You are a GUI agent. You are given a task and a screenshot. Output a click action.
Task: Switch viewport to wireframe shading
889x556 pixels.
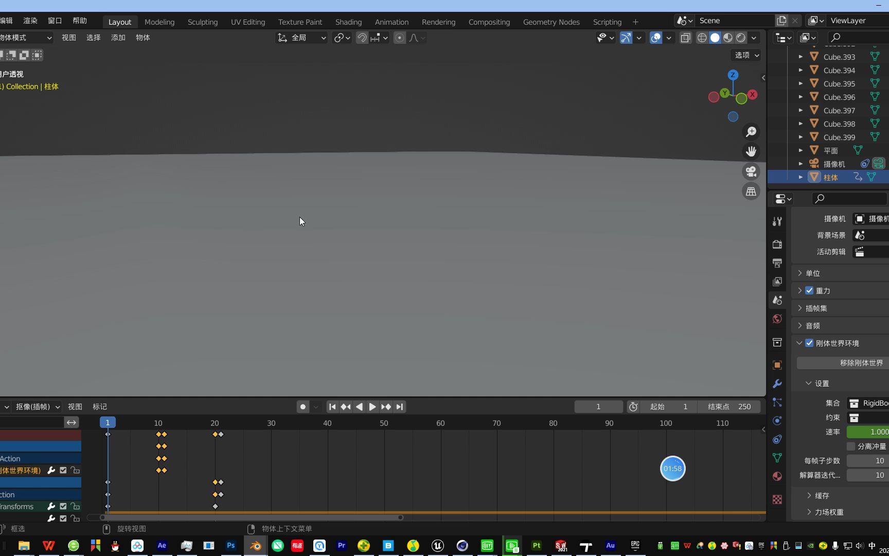click(x=702, y=38)
